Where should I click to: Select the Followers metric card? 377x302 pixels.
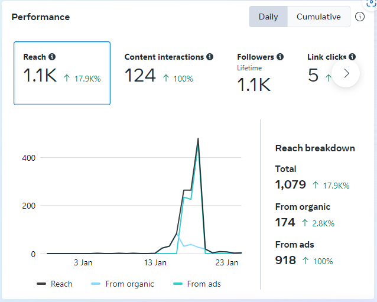click(x=260, y=73)
